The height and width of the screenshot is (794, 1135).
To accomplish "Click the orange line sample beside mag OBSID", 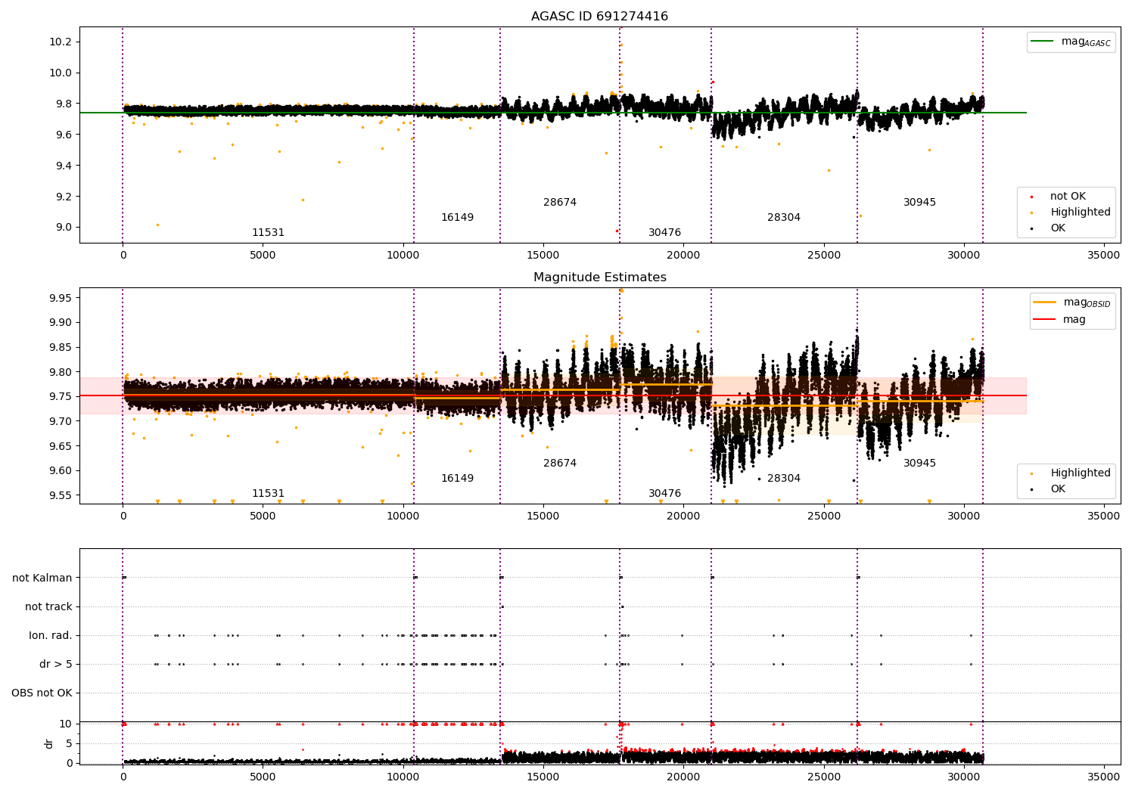I will click(x=1045, y=302).
